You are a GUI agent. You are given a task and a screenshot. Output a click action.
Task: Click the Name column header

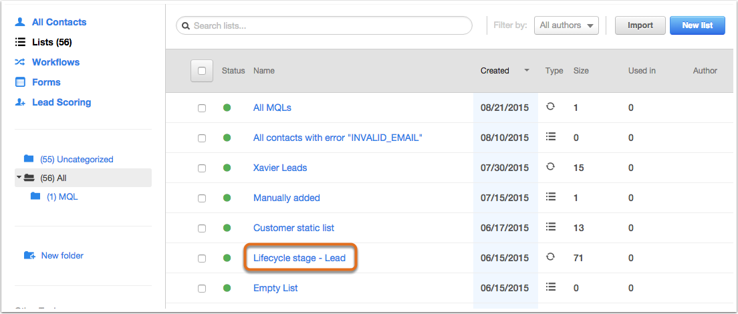[264, 71]
